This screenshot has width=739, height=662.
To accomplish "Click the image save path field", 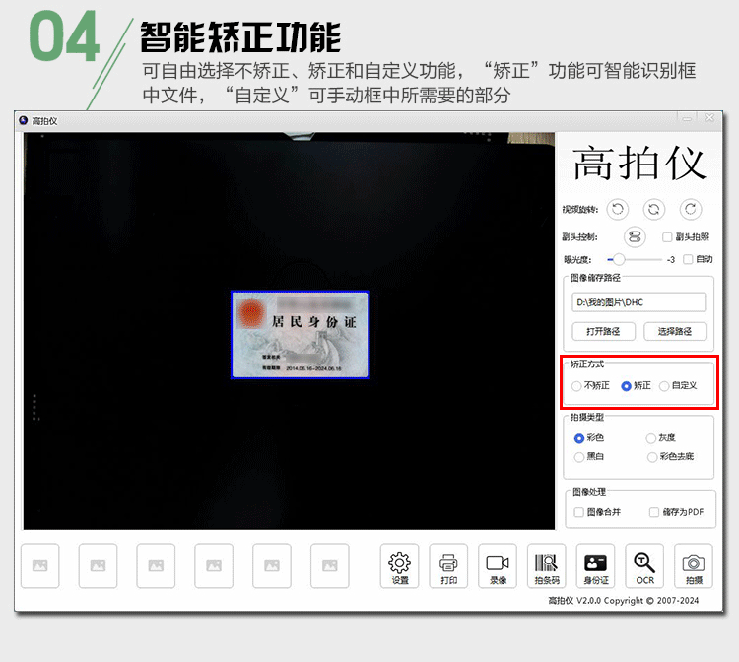I will click(638, 302).
